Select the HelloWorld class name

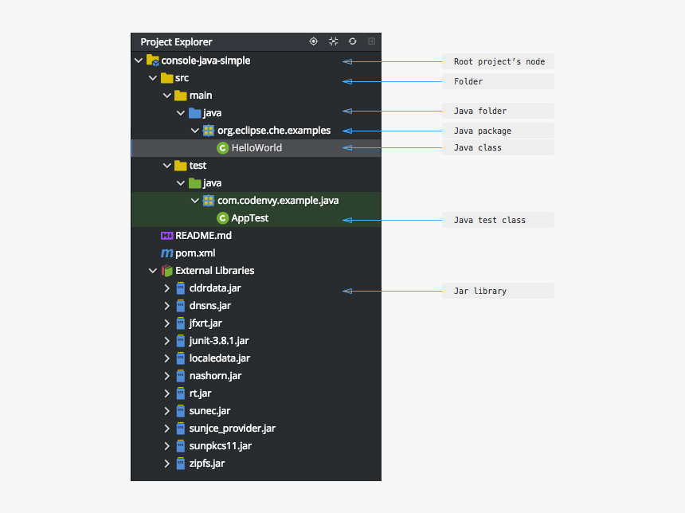tap(256, 148)
